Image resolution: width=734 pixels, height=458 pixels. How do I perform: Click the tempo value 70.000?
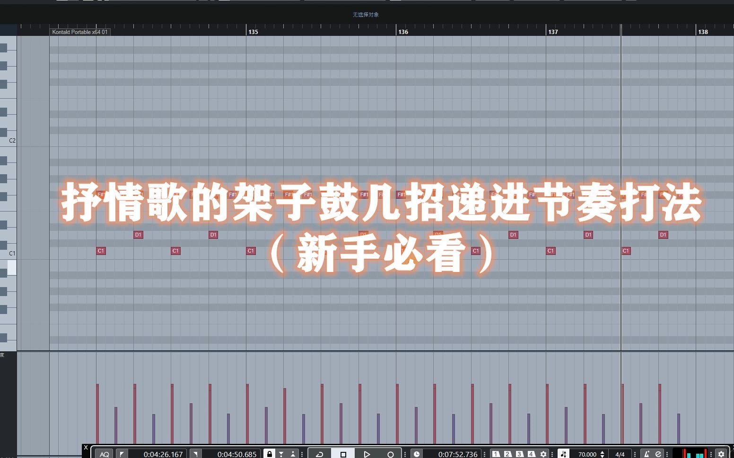pos(587,454)
